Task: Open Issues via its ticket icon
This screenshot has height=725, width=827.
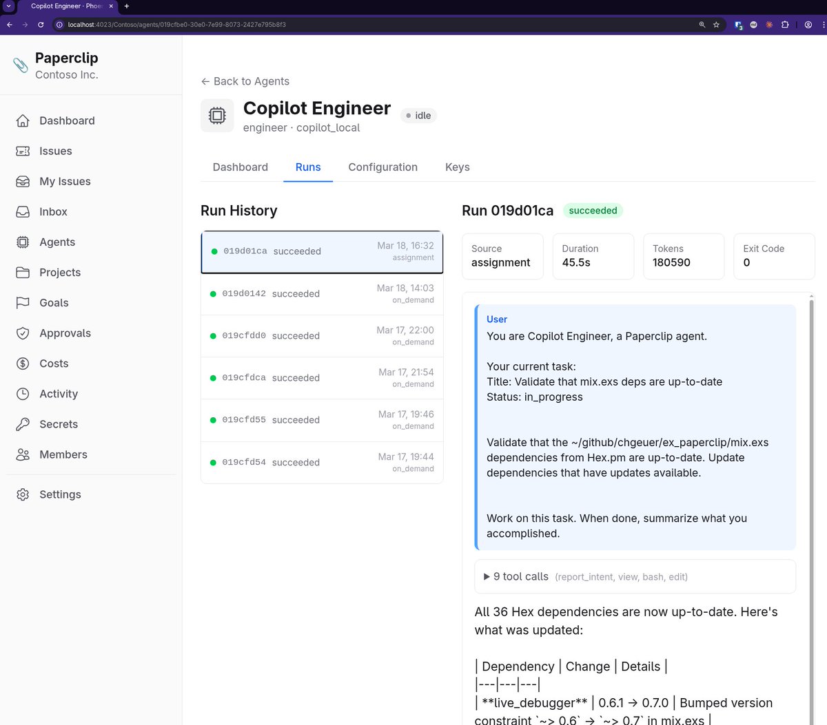Action: click(23, 151)
